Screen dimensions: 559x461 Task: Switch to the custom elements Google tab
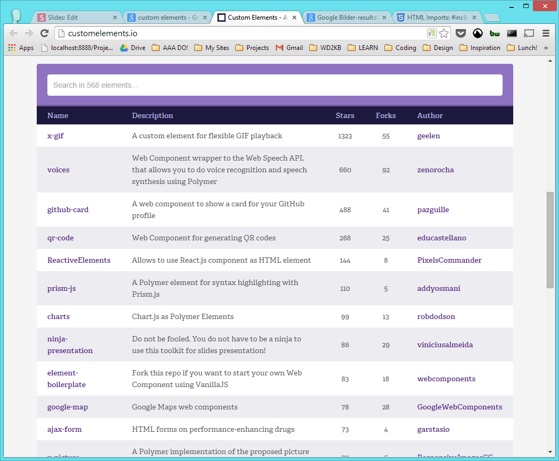(x=168, y=18)
